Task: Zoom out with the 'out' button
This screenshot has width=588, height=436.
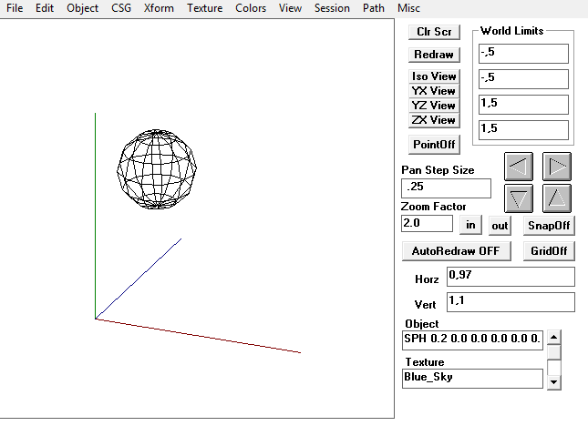Action: 500,225
